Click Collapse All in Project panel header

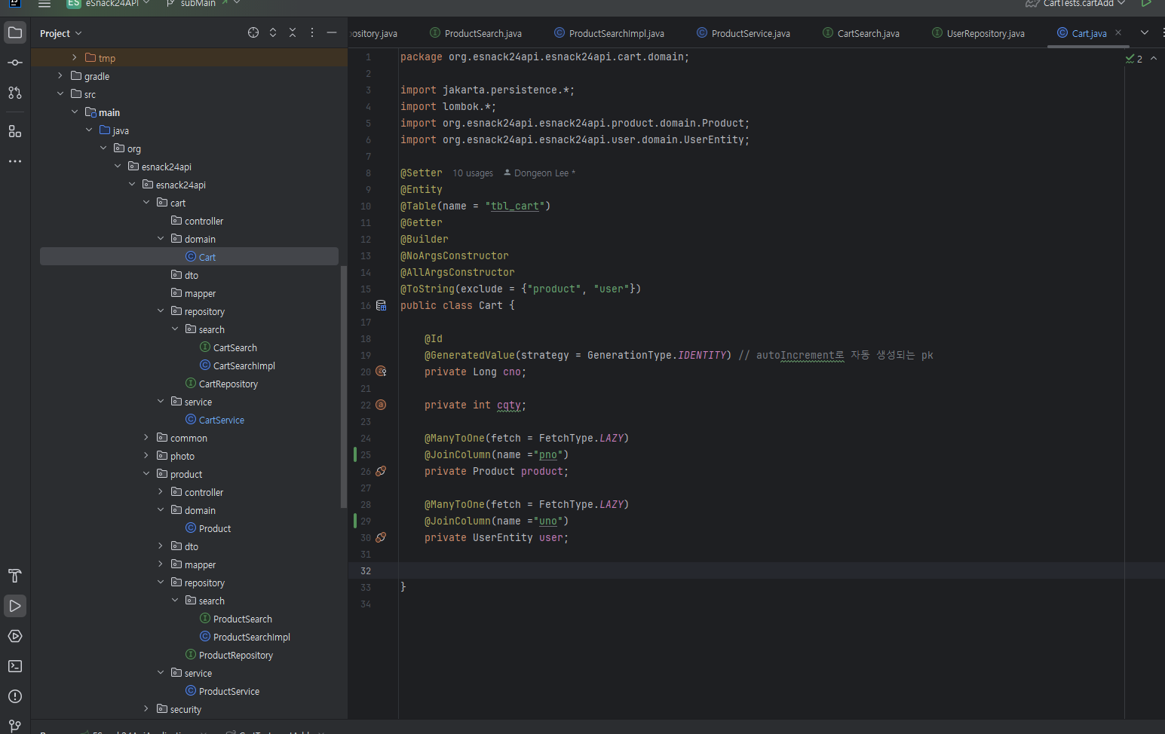point(293,32)
